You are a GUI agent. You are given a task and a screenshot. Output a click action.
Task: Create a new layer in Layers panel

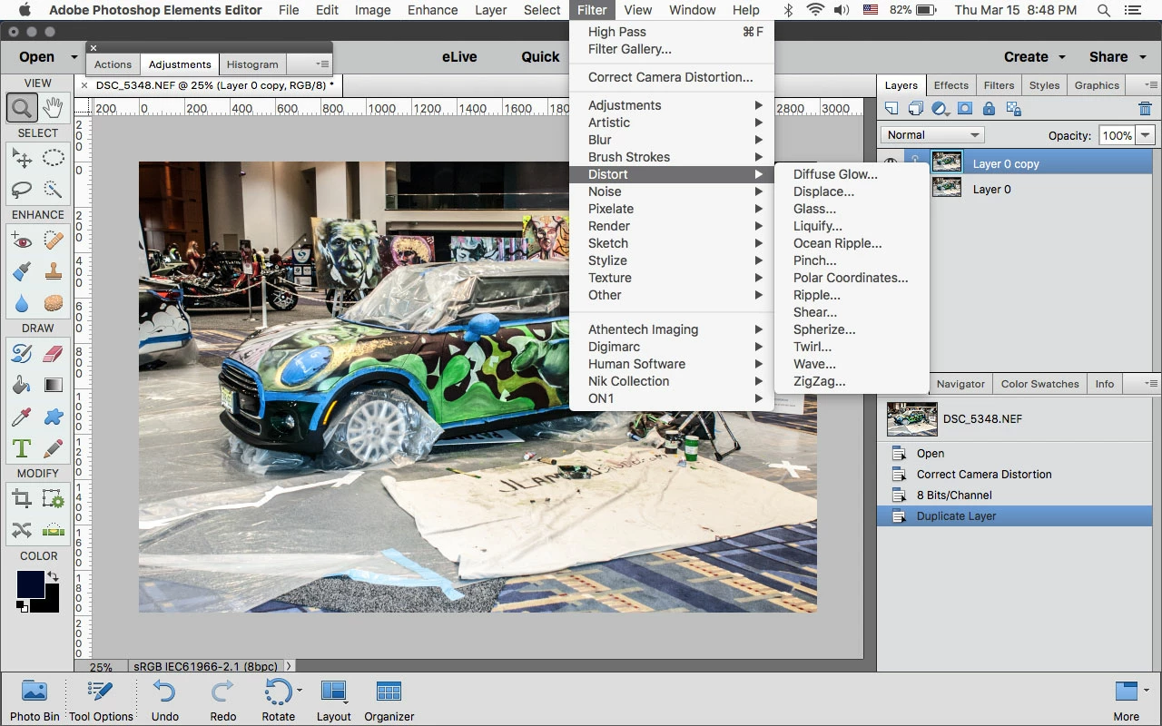[x=891, y=109]
